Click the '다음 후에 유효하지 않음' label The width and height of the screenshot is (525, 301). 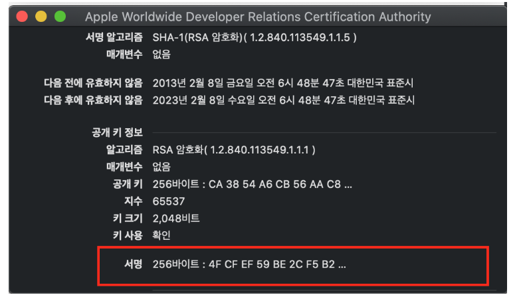[x=94, y=100]
